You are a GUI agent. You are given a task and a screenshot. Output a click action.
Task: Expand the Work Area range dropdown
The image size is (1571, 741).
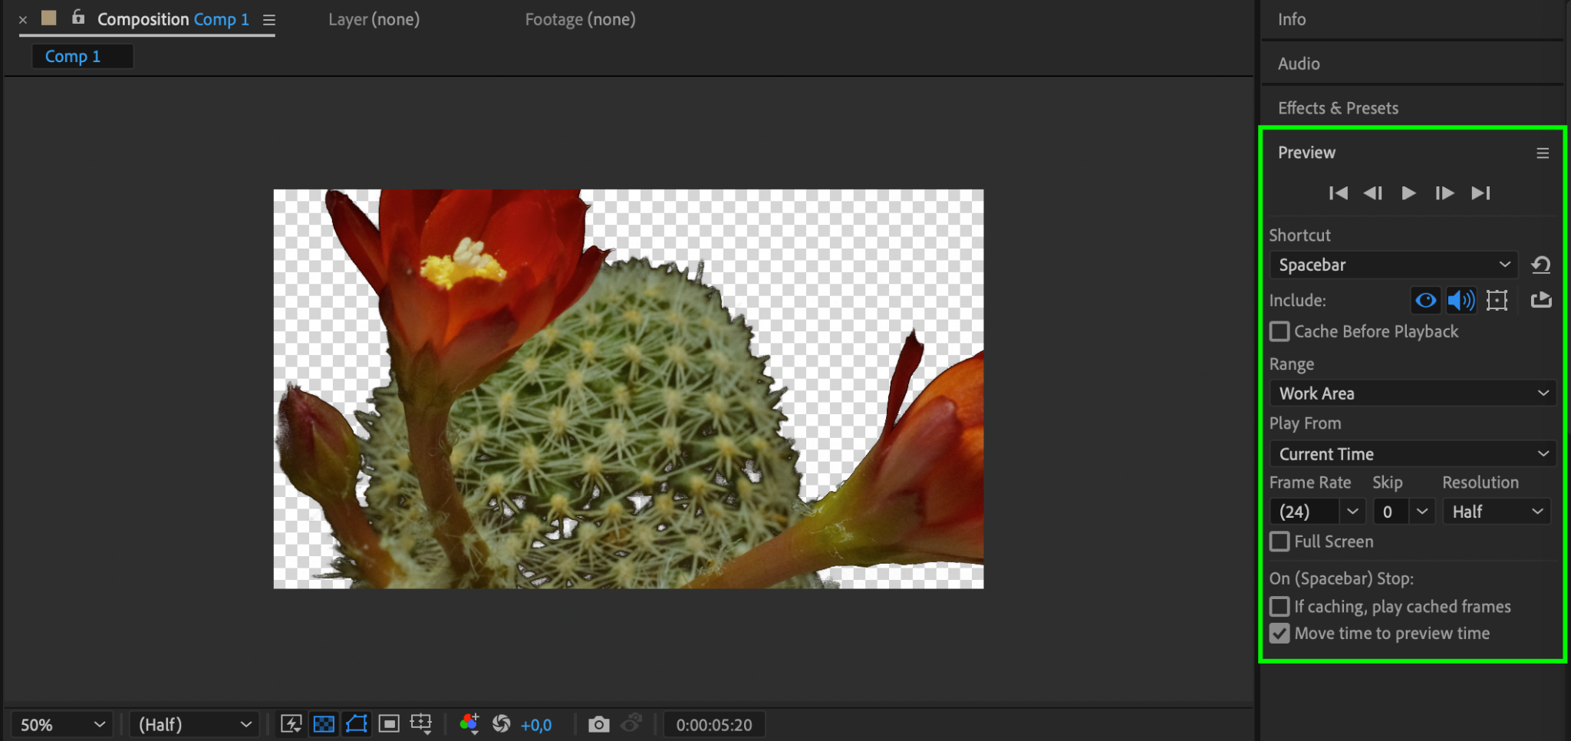1412,394
